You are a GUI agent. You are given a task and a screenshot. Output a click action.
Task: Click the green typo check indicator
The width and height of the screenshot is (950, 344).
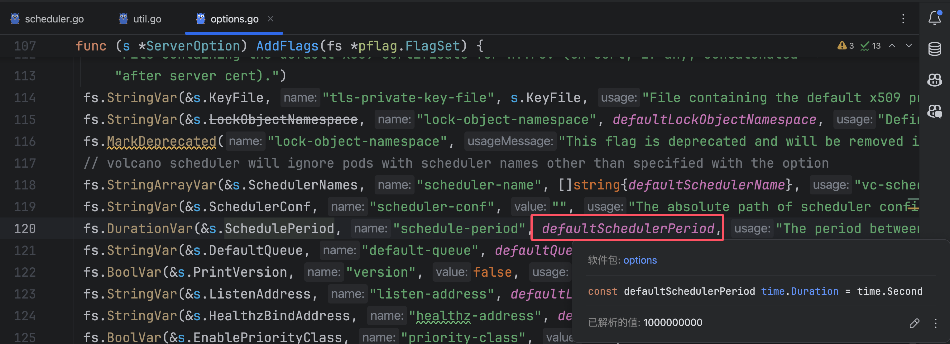click(870, 46)
